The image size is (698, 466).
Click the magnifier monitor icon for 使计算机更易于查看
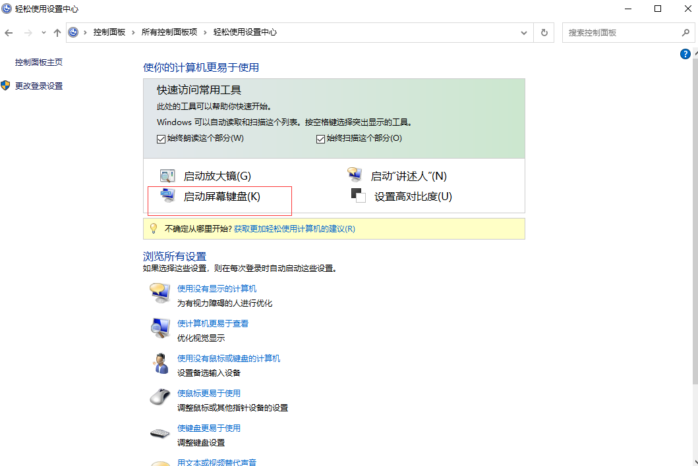coord(160,328)
